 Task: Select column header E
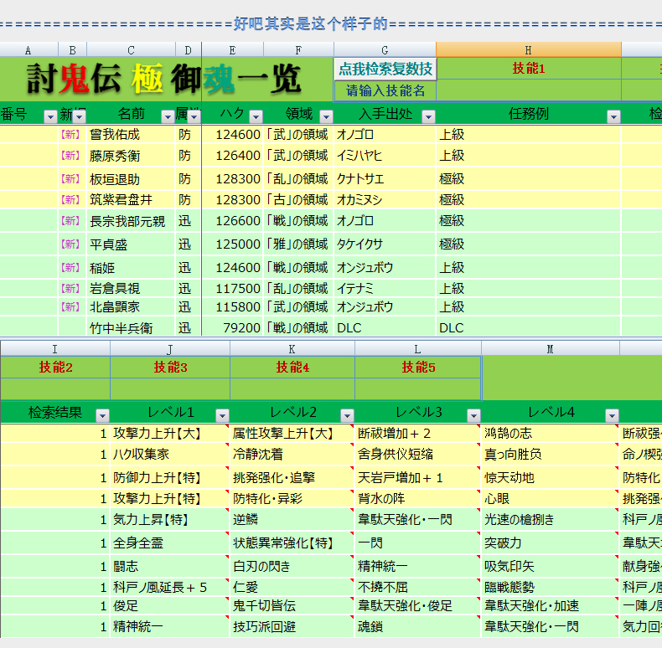click(x=233, y=50)
